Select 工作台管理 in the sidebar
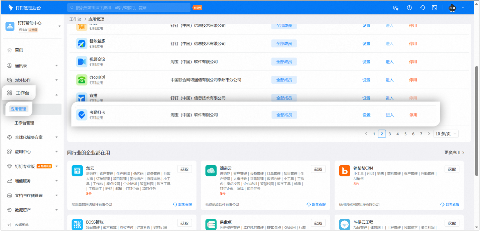This screenshot has width=480, height=231. [24, 123]
